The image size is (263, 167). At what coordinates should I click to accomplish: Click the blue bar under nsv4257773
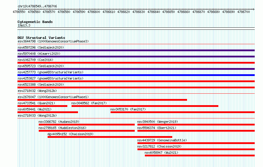pyautogui.click(x=136, y=75)
